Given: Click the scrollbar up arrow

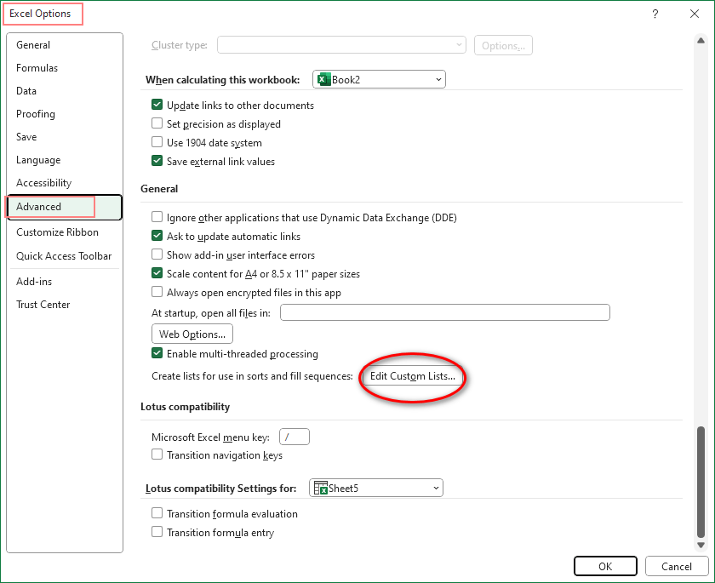Looking at the screenshot, I should point(701,41).
